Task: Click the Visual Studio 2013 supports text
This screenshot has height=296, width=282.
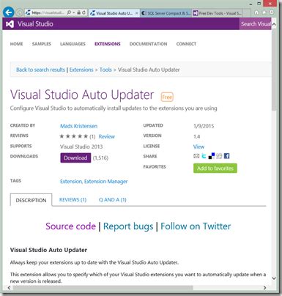Action: [x=81, y=147]
